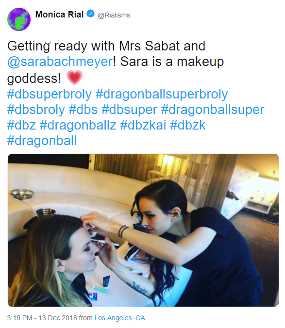Click the #dragonball hashtag
Image resolution: width=285 pixels, height=328 pixels.
pyautogui.click(x=42, y=141)
